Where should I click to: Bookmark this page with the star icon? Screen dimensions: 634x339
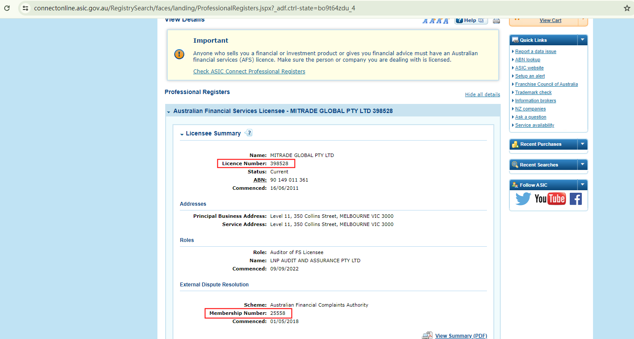click(x=627, y=8)
